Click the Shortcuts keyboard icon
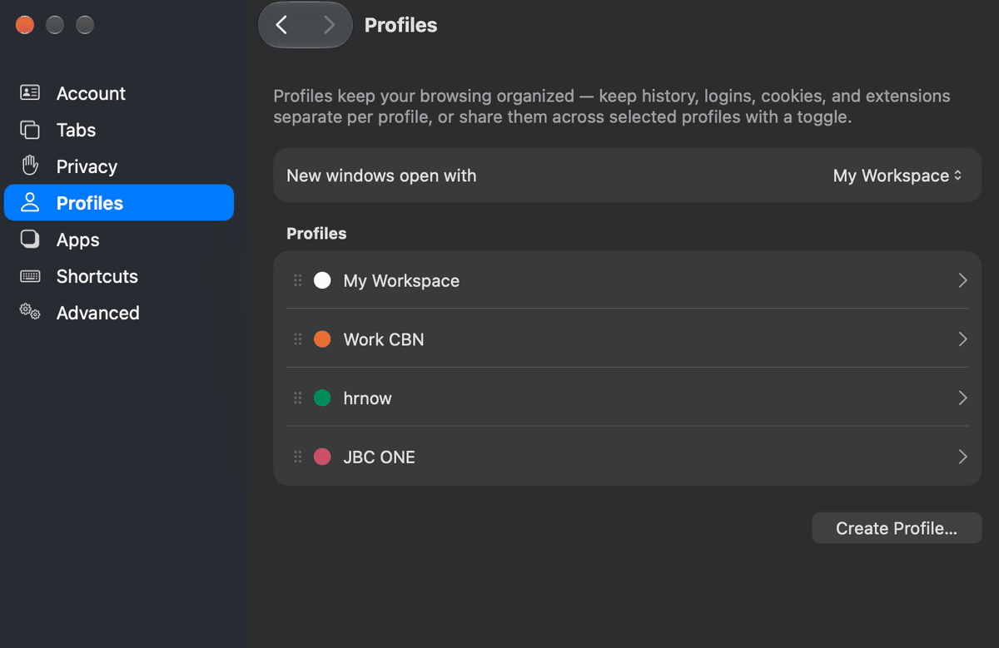Viewport: 999px width, 648px height. pyautogui.click(x=30, y=276)
